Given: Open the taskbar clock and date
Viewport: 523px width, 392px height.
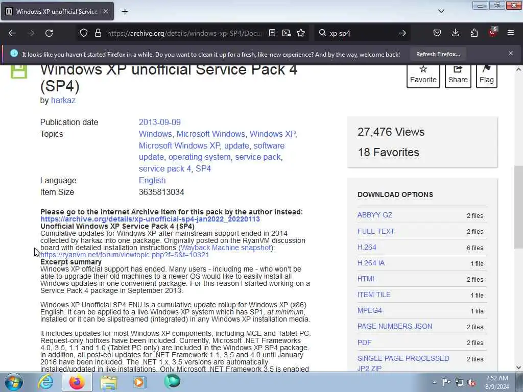Looking at the screenshot, I should [x=497, y=382].
